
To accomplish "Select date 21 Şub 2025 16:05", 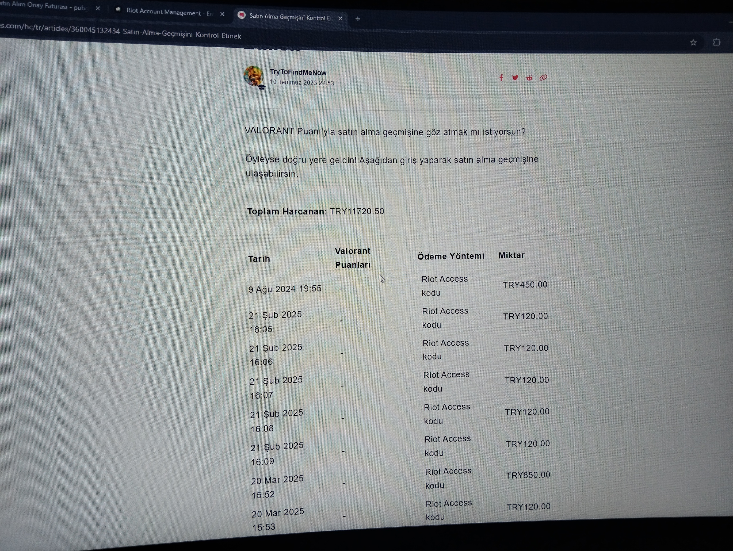I will (x=275, y=322).
